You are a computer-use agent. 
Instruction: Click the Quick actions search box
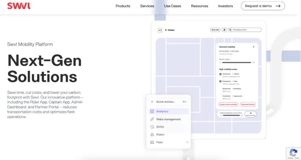(169, 102)
